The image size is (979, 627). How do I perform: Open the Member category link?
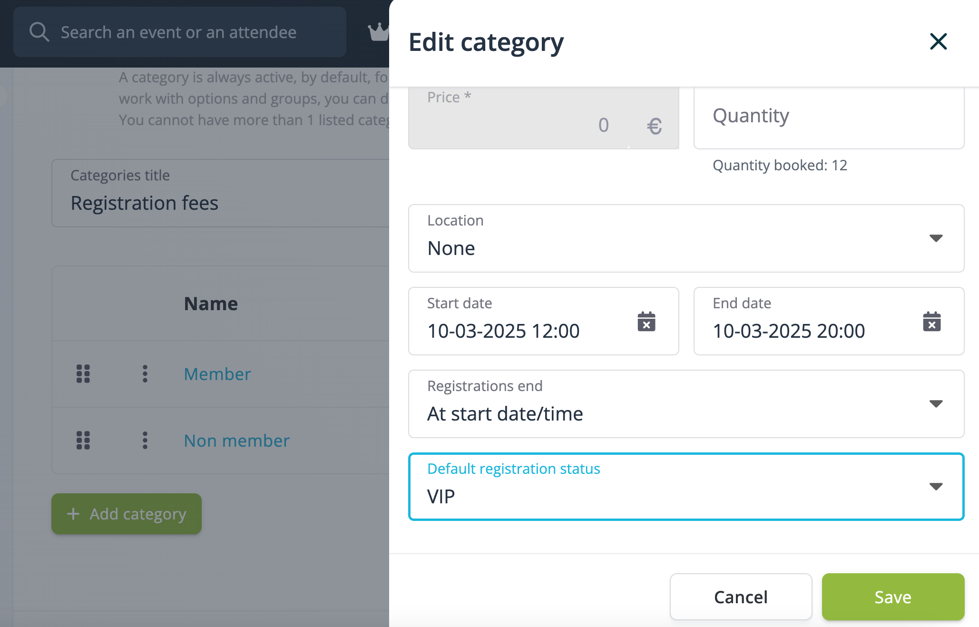(x=217, y=374)
